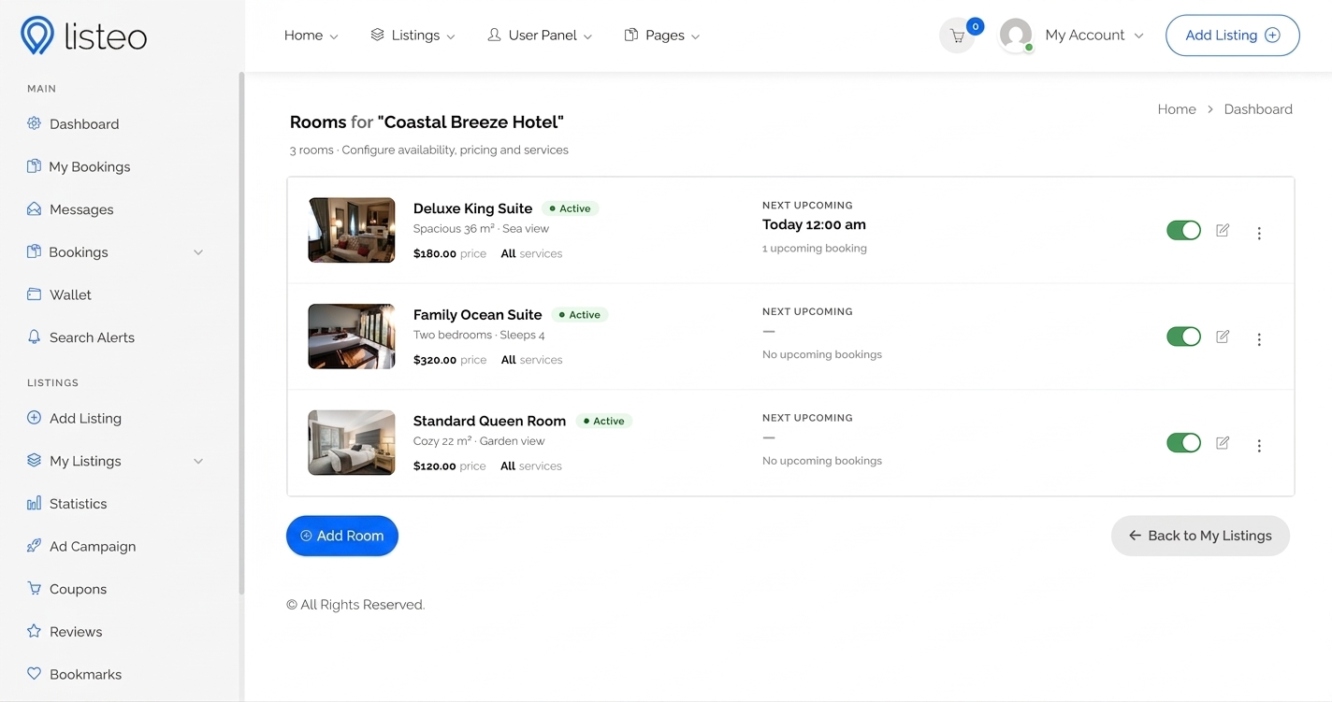Expand the My Listings sidebar chevron
Image resolution: width=1332 pixels, height=702 pixels.
198,461
